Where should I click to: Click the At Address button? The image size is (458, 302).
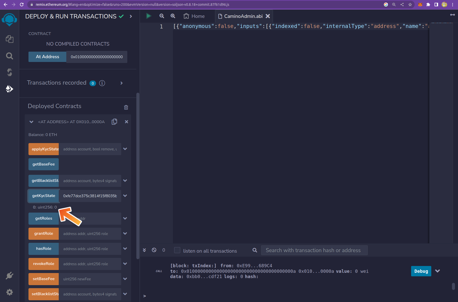[x=47, y=57]
